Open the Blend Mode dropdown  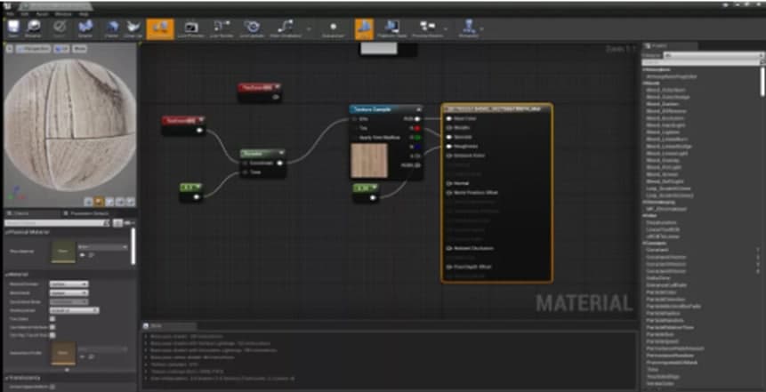[x=69, y=293]
